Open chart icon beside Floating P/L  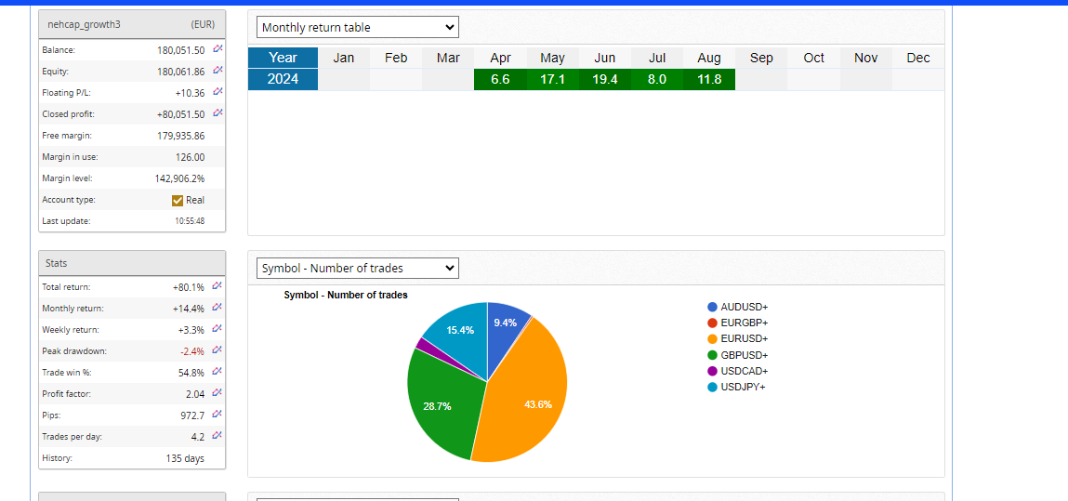(218, 92)
